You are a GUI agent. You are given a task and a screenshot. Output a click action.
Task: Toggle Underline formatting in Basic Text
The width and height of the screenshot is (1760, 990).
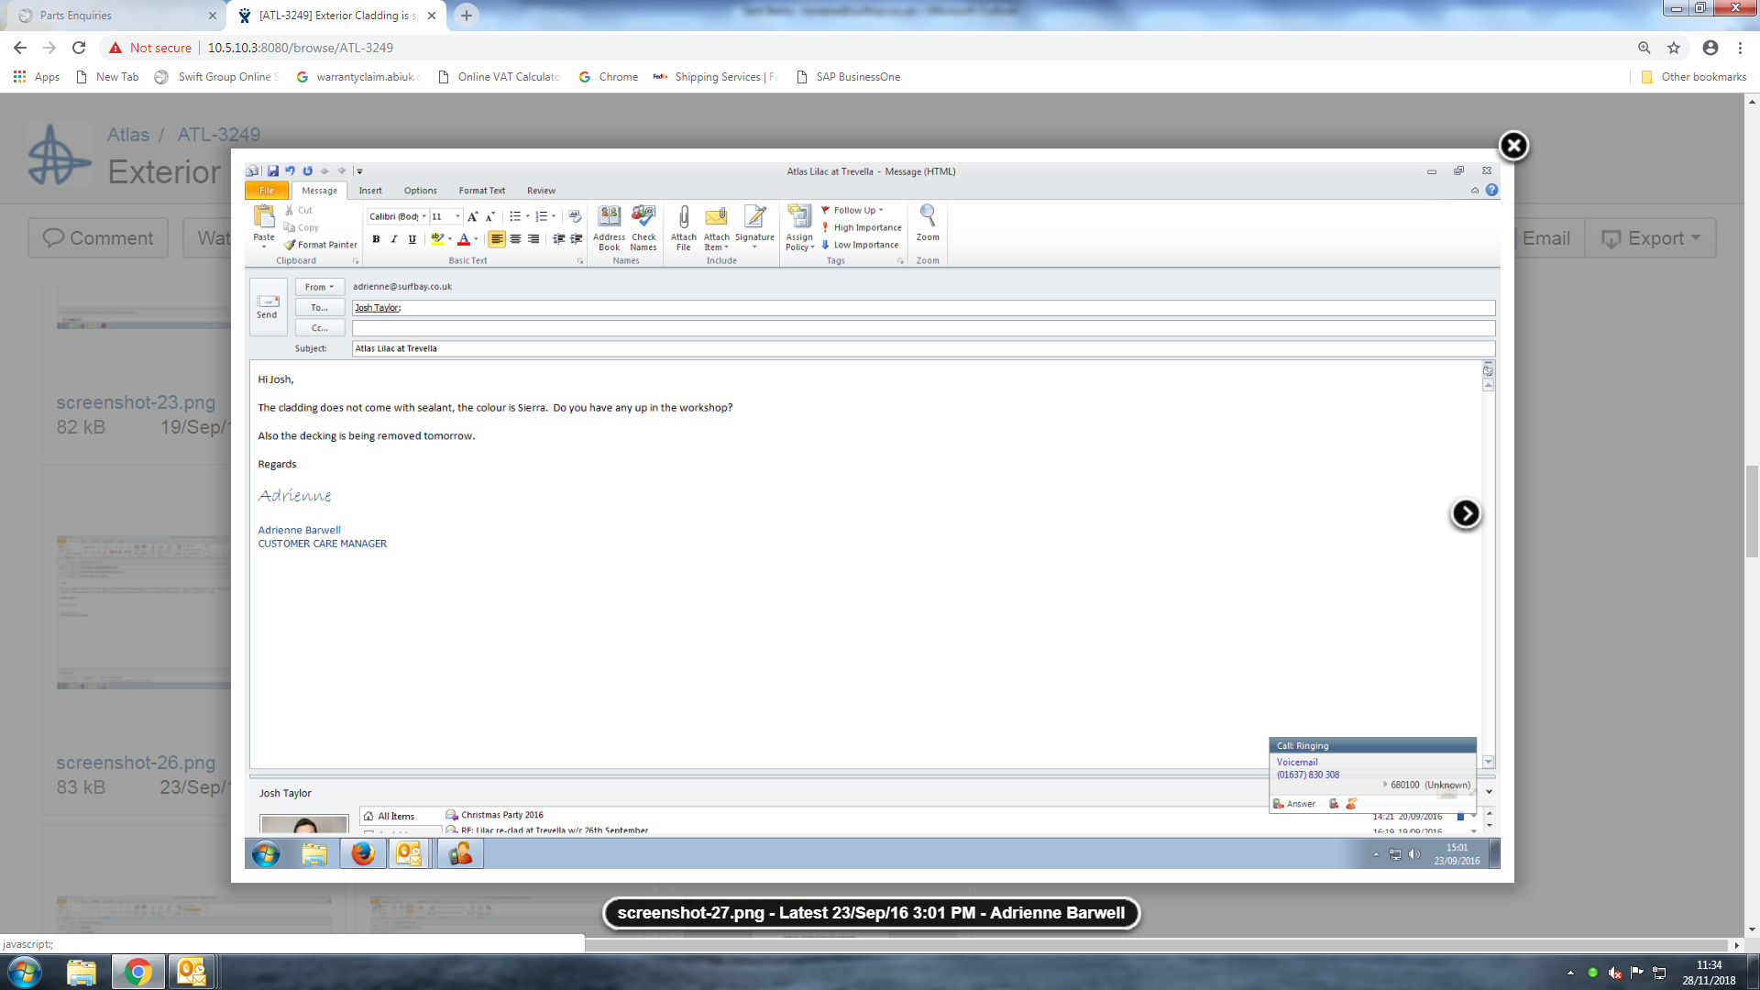click(412, 239)
